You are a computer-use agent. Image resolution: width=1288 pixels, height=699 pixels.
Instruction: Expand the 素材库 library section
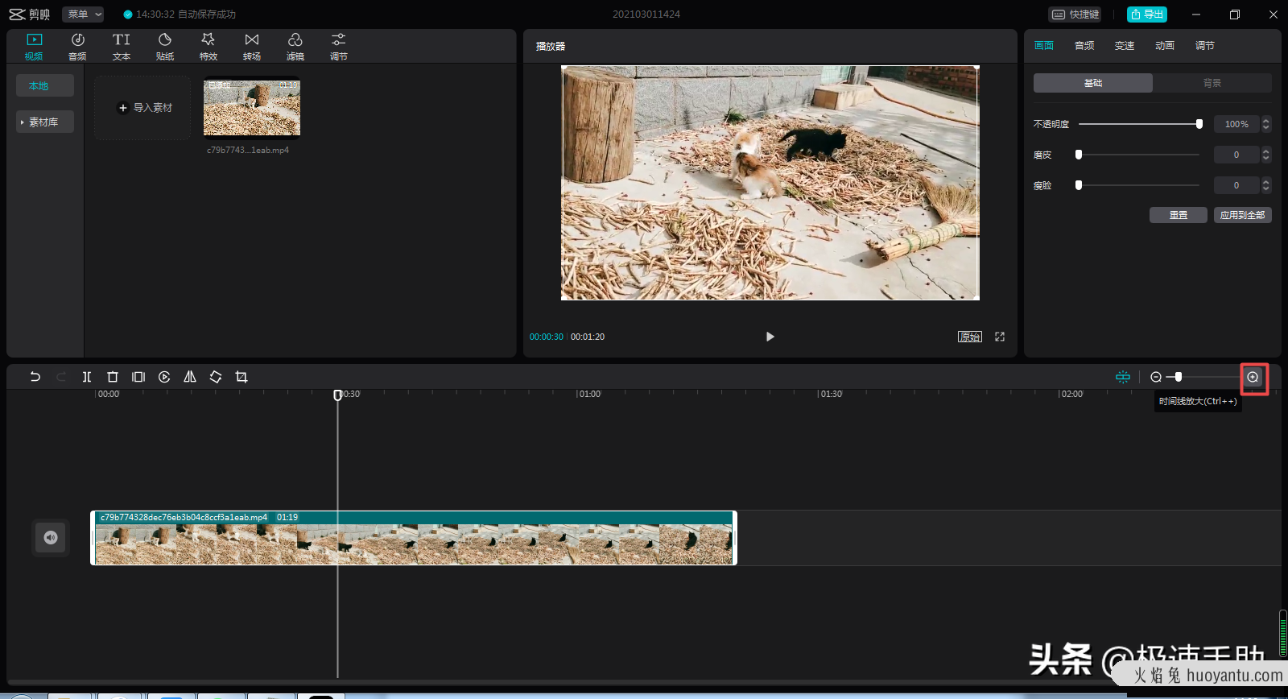[45, 122]
